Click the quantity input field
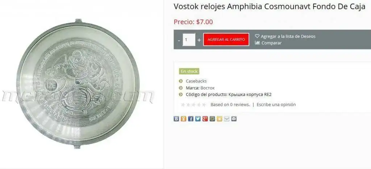Screen dimensions: 371x169 (x=189, y=40)
